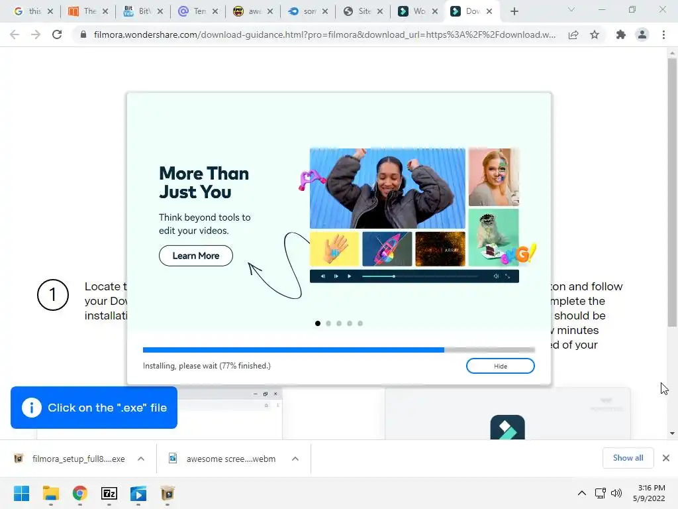Screen dimensions: 678x509
Task: Reload the current page
Action: tap(57, 34)
